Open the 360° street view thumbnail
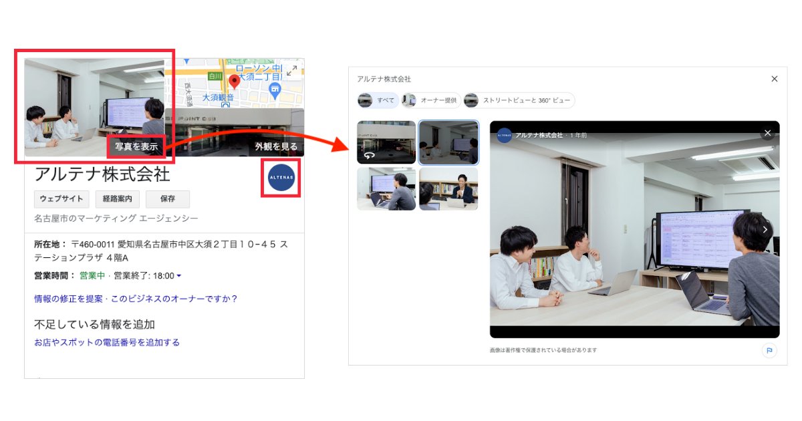The width and height of the screenshot is (802, 421). 386,142
